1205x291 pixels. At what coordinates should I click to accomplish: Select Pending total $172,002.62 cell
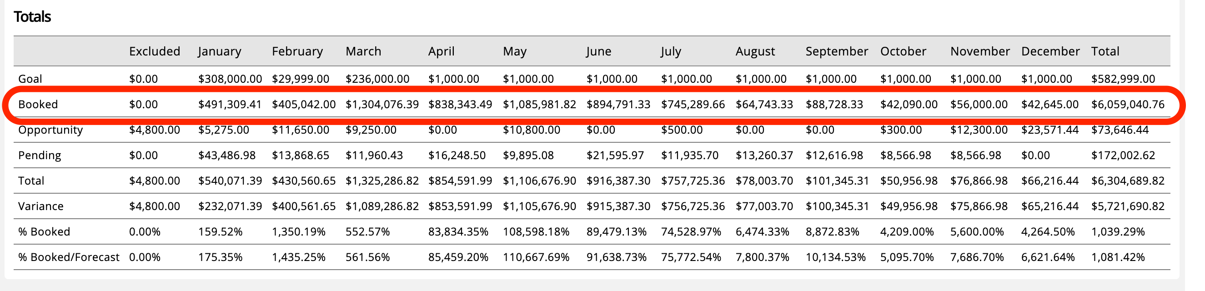click(x=1123, y=156)
